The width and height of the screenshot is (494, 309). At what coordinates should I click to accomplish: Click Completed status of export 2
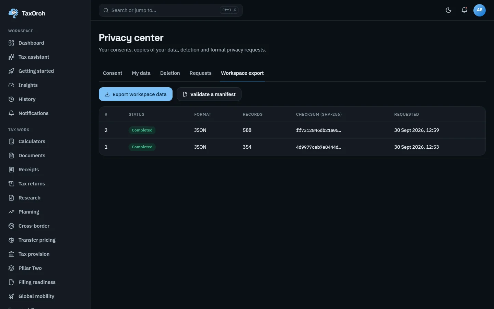coord(142,130)
